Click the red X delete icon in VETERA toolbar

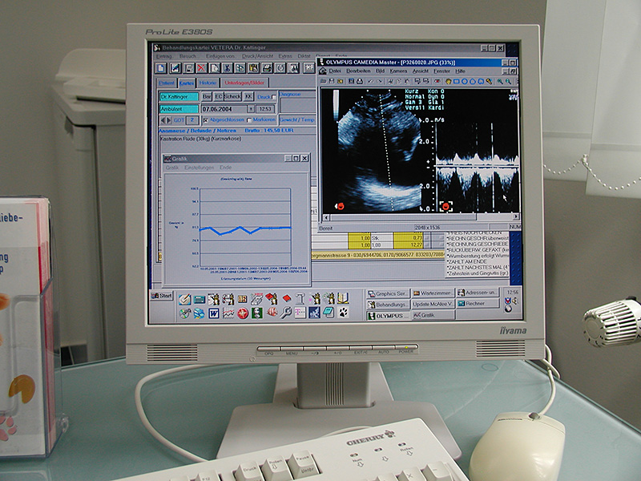[x=201, y=68]
